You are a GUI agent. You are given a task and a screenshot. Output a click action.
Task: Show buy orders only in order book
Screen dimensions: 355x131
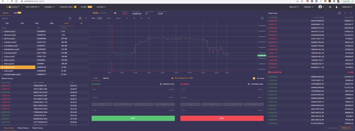pos(345,13)
